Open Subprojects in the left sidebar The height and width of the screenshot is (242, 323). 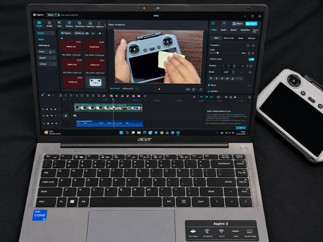[44, 45]
